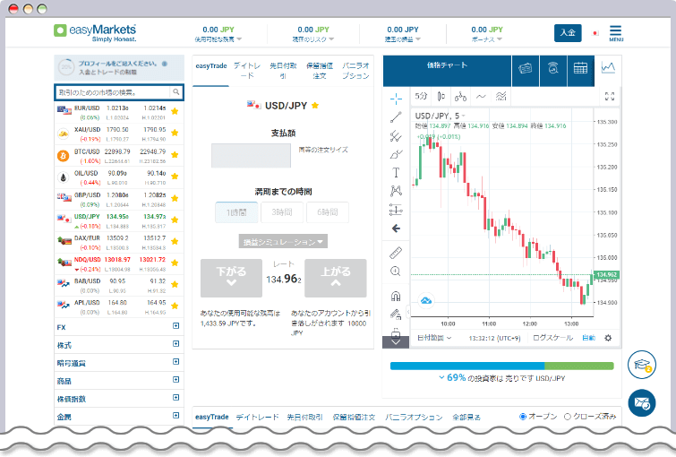
Task: Open the 日付範囲 dropdown
Action: pyautogui.click(x=434, y=338)
